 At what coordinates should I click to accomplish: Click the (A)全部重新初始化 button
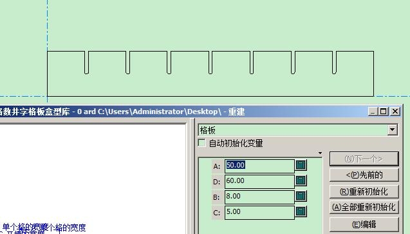coord(364,208)
